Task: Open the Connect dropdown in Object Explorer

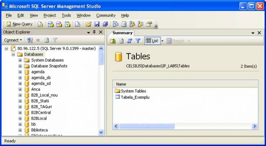Action: tap(13, 40)
